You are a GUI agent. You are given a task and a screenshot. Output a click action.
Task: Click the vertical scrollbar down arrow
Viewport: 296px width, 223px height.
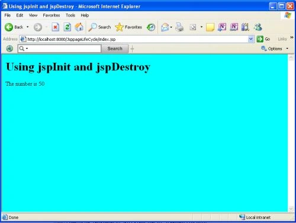291,209
